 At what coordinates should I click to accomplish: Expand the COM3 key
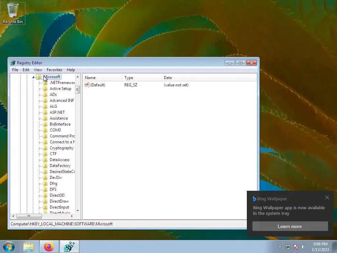[x=39, y=130]
